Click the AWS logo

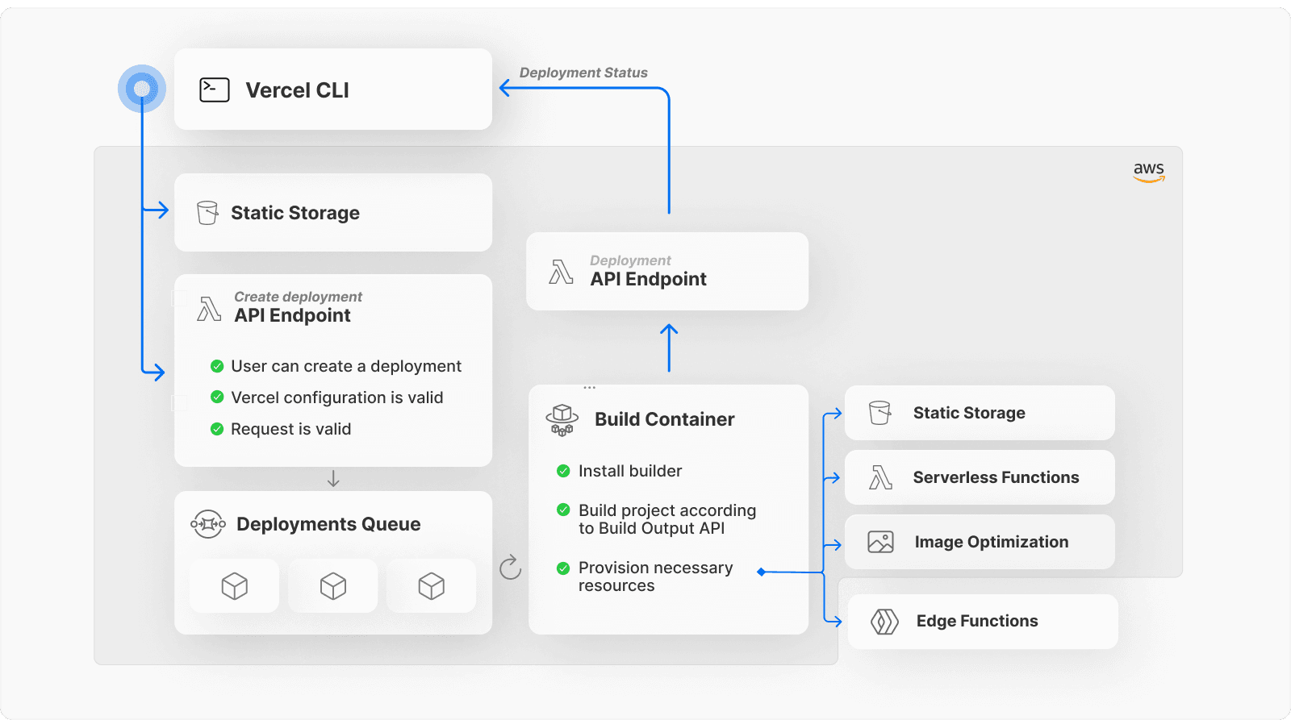click(1148, 172)
